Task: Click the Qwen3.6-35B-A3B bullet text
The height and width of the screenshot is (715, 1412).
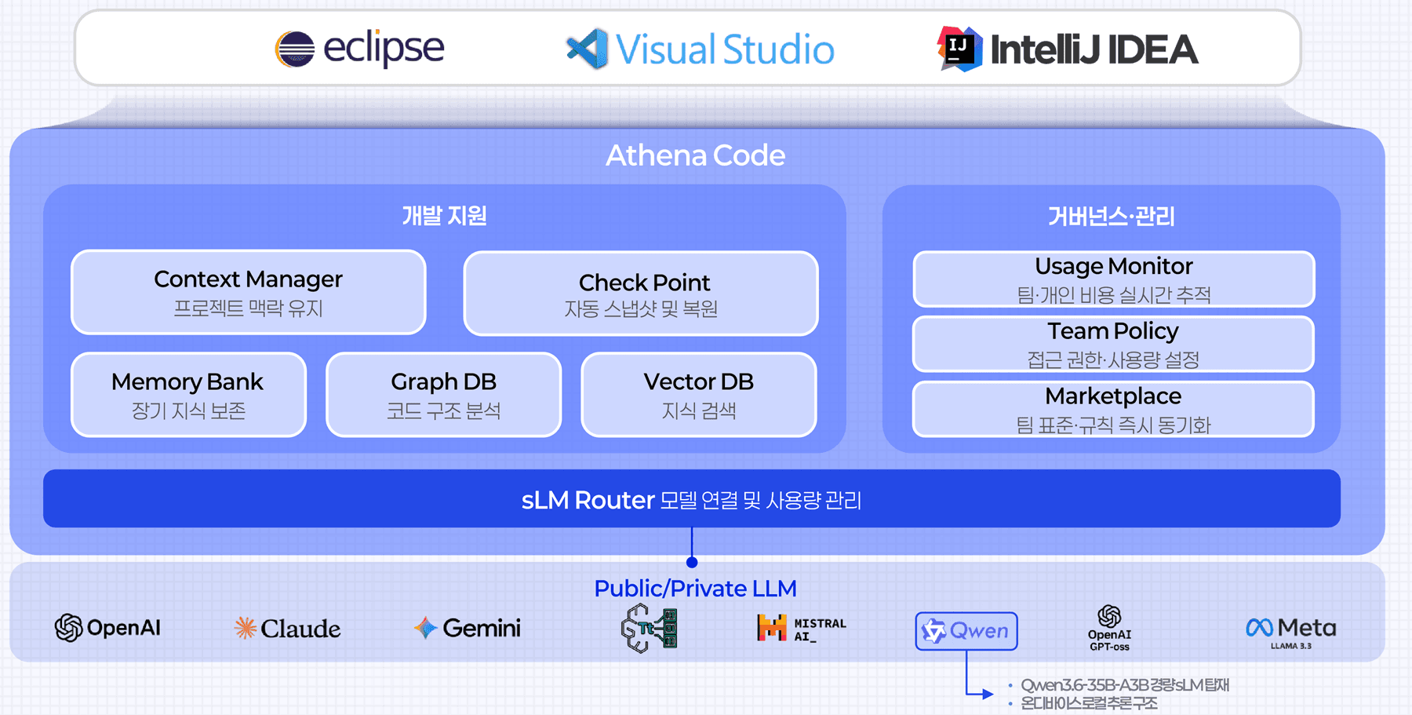Action: pyautogui.click(x=1125, y=685)
